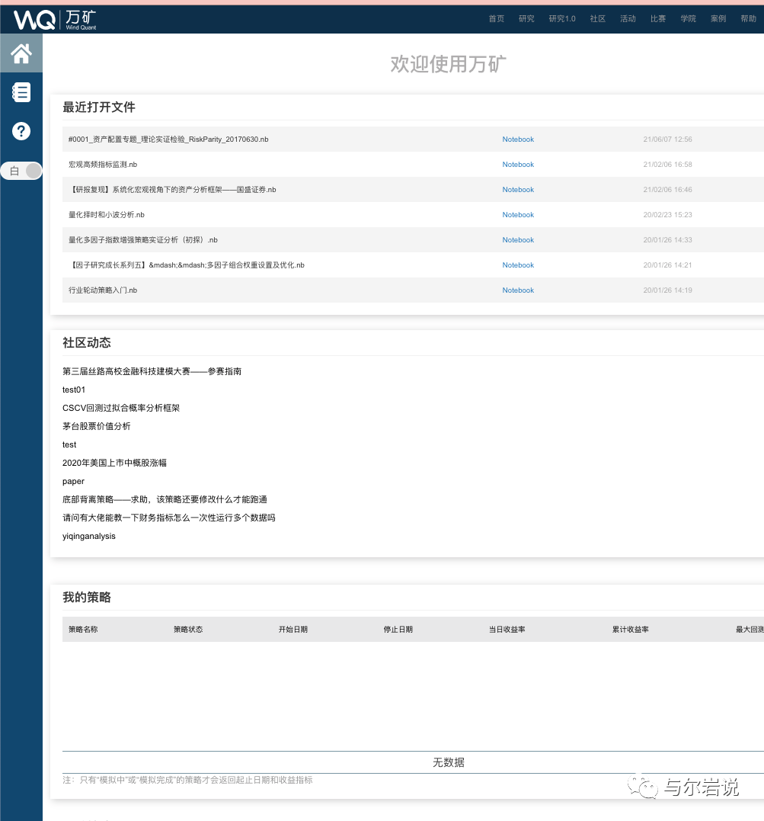This screenshot has height=821, width=764.
Task: Click the 开始日期 column header
Action: coord(293,630)
